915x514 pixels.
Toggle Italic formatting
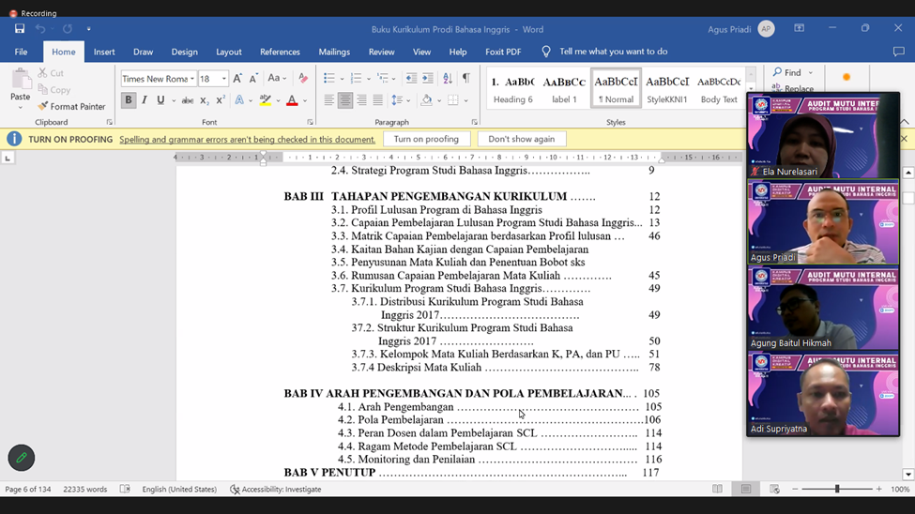145,100
